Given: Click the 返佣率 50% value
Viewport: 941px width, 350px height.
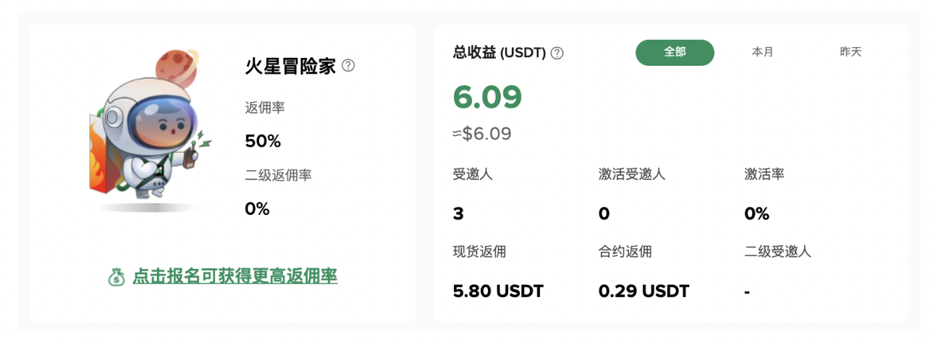Looking at the screenshot, I should coord(263,142).
